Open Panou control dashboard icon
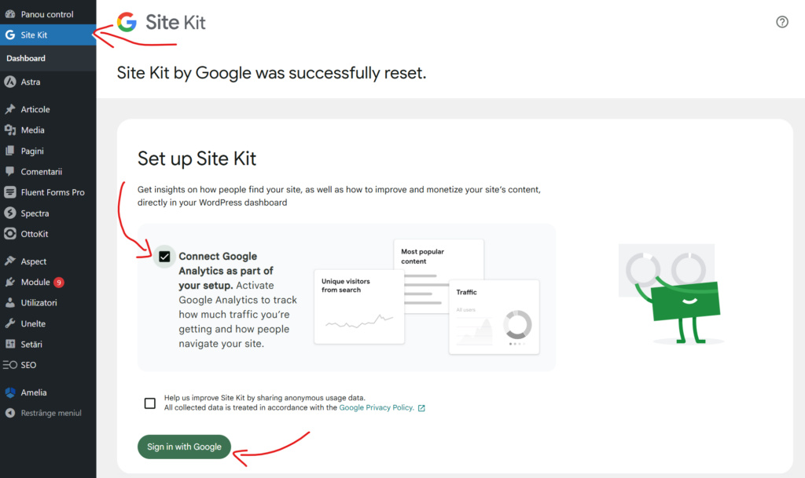805x478 pixels. [9, 14]
